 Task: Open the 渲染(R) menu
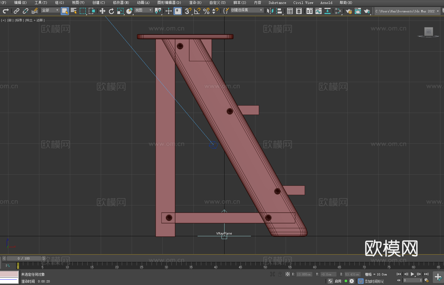pos(195,3)
